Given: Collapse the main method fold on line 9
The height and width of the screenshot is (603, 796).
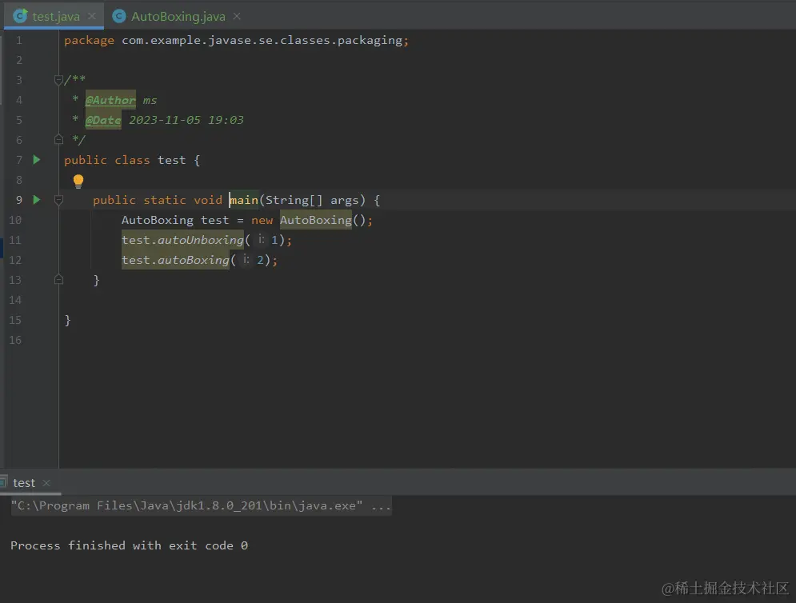Looking at the screenshot, I should pyautogui.click(x=58, y=200).
